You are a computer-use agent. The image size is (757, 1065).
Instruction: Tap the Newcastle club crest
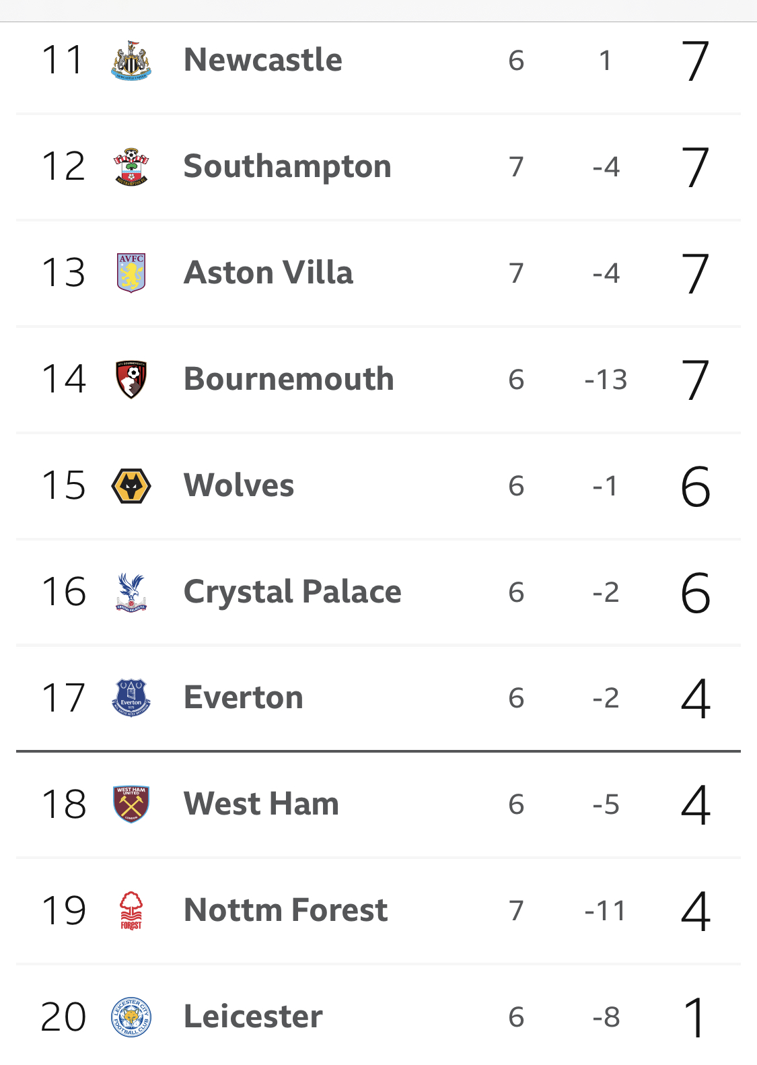(x=131, y=61)
